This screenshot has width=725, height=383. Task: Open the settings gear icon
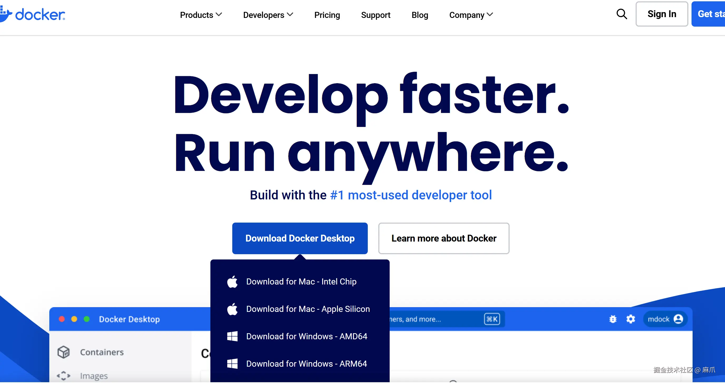point(630,319)
